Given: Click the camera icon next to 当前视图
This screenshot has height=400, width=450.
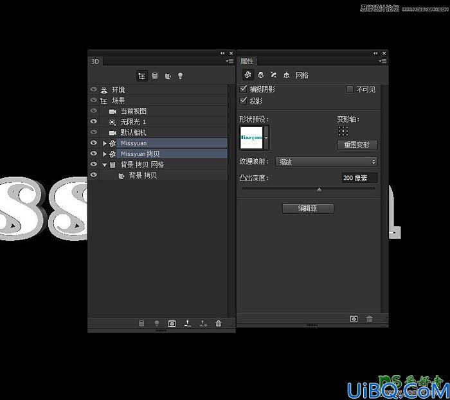Looking at the screenshot, I should (x=113, y=111).
